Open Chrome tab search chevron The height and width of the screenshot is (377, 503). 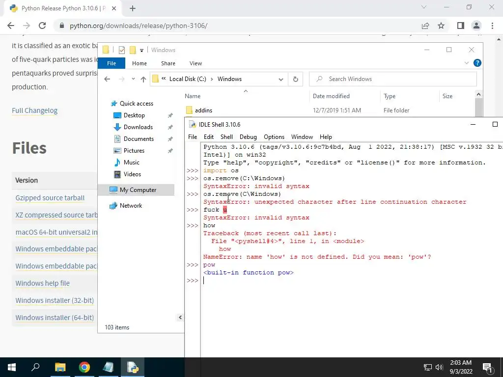pyautogui.click(x=424, y=7)
